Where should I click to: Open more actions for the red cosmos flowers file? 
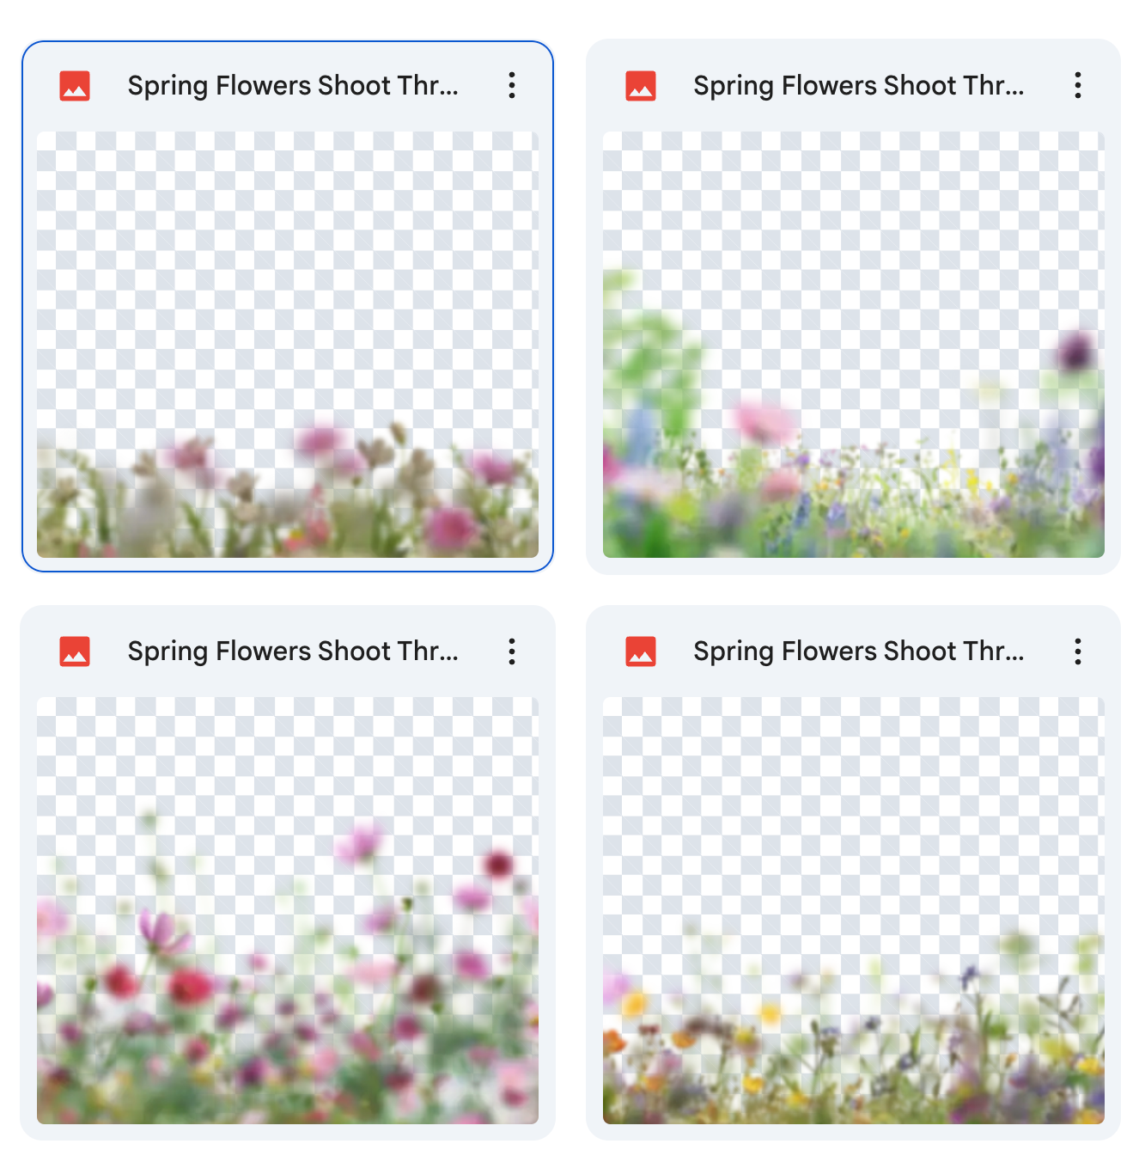[512, 651]
